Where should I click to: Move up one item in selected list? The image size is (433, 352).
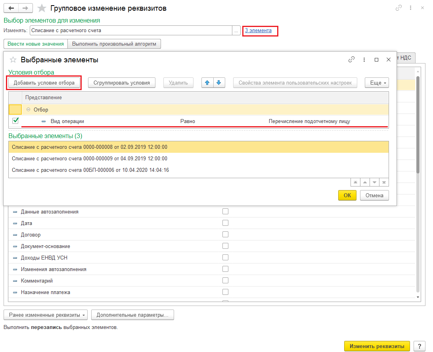365,183
